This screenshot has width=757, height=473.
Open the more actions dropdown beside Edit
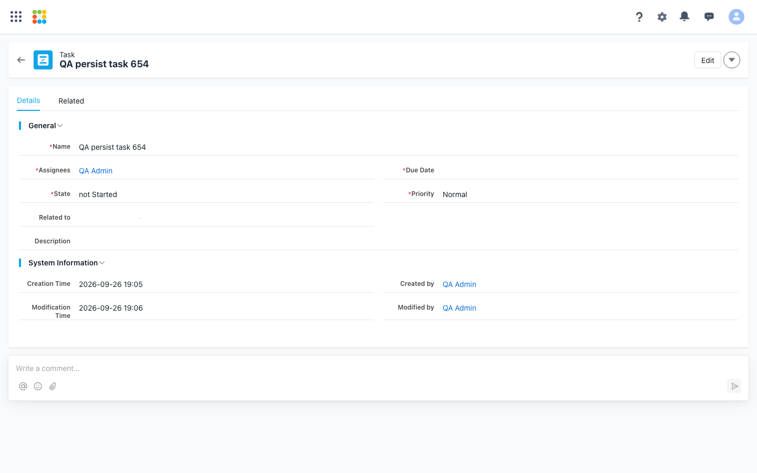click(732, 60)
